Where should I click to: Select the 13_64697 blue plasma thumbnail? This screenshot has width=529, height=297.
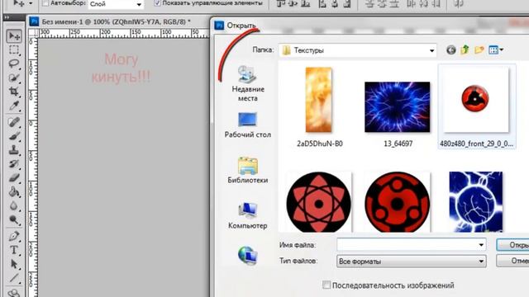tap(398, 106)
